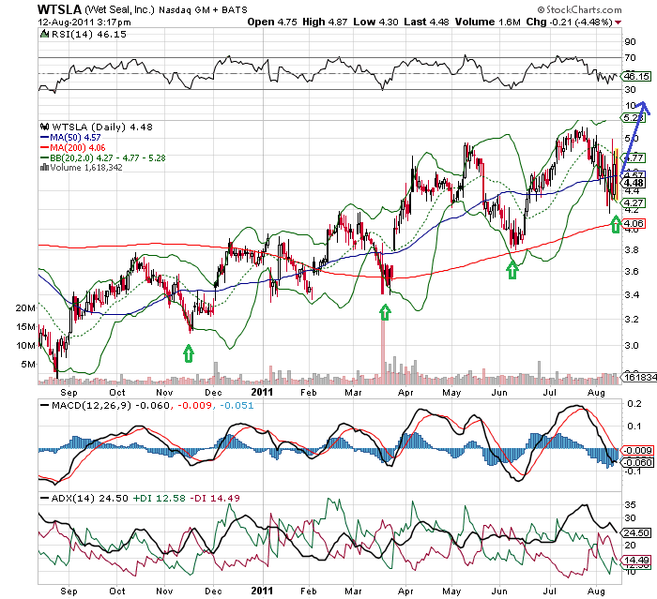Open the StockCharts.com link
The image size is (657, 599).
point(580,9)
